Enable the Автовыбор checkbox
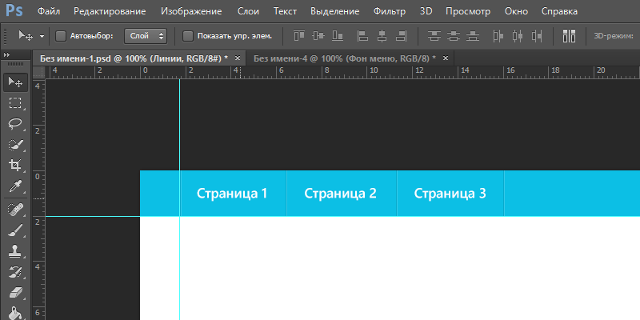Screen dimensions: 640x320 (62, 36)
